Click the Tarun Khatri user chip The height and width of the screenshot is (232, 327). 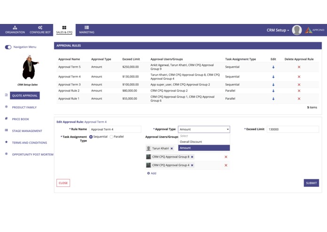point(160,148)
